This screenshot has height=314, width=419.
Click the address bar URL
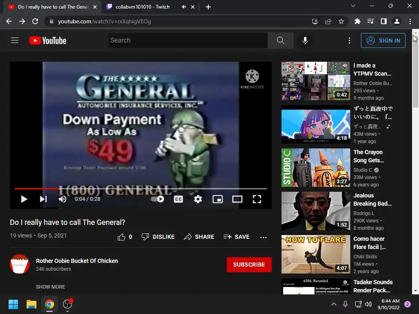point(104,21)
